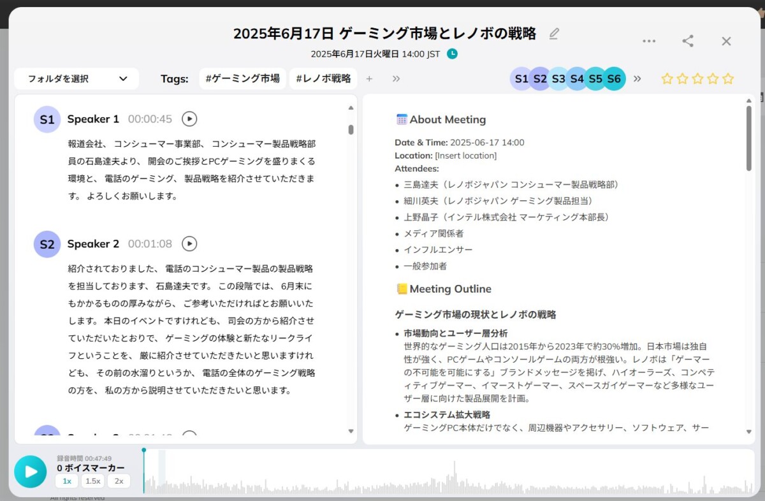Screen dimensions: 765x501
Task: Click the S2 avatar in transcript
Action: [47, 244]
